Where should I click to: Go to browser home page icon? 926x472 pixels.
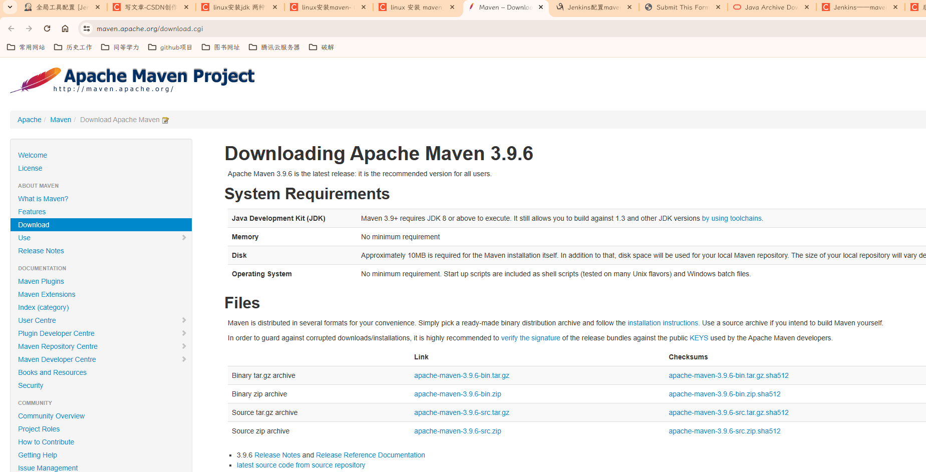click(x=65, y=29)
